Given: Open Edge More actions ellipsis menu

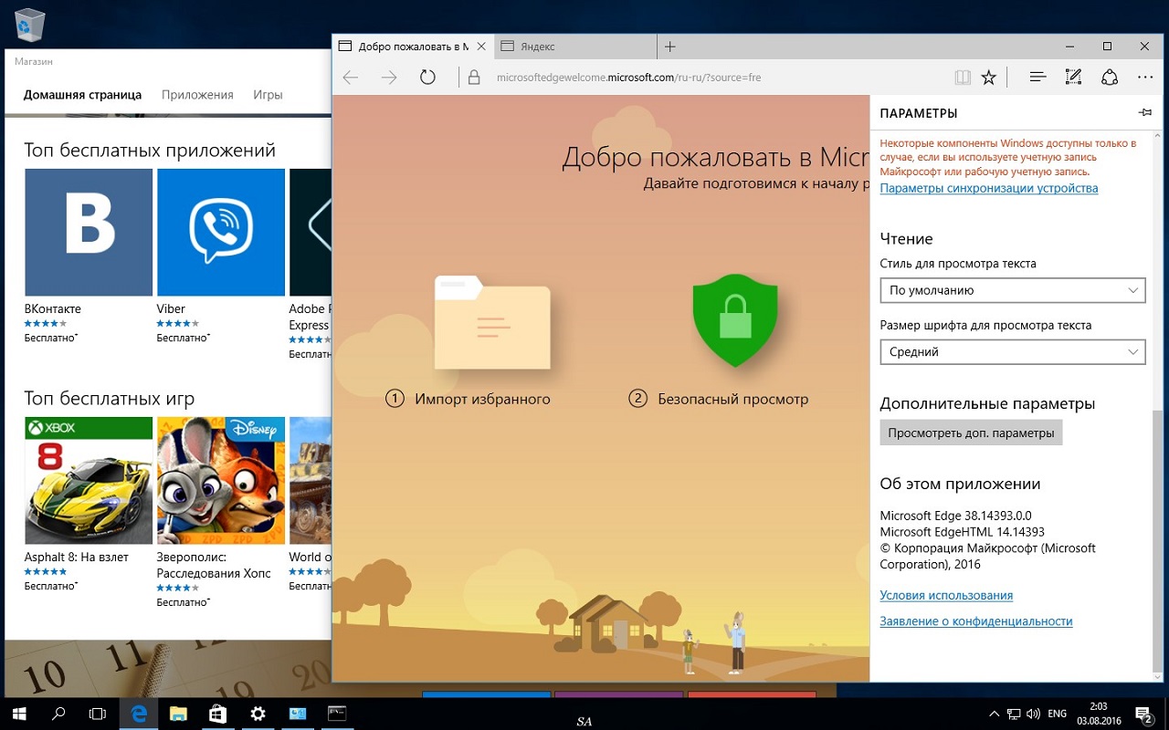Looking at the screenshot, I should 1145,78.
